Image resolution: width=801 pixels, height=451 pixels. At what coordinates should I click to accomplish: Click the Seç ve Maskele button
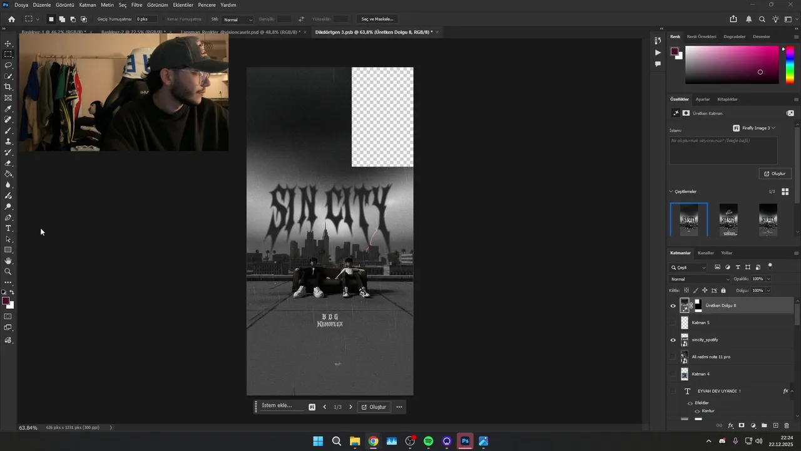click(377, 19)
